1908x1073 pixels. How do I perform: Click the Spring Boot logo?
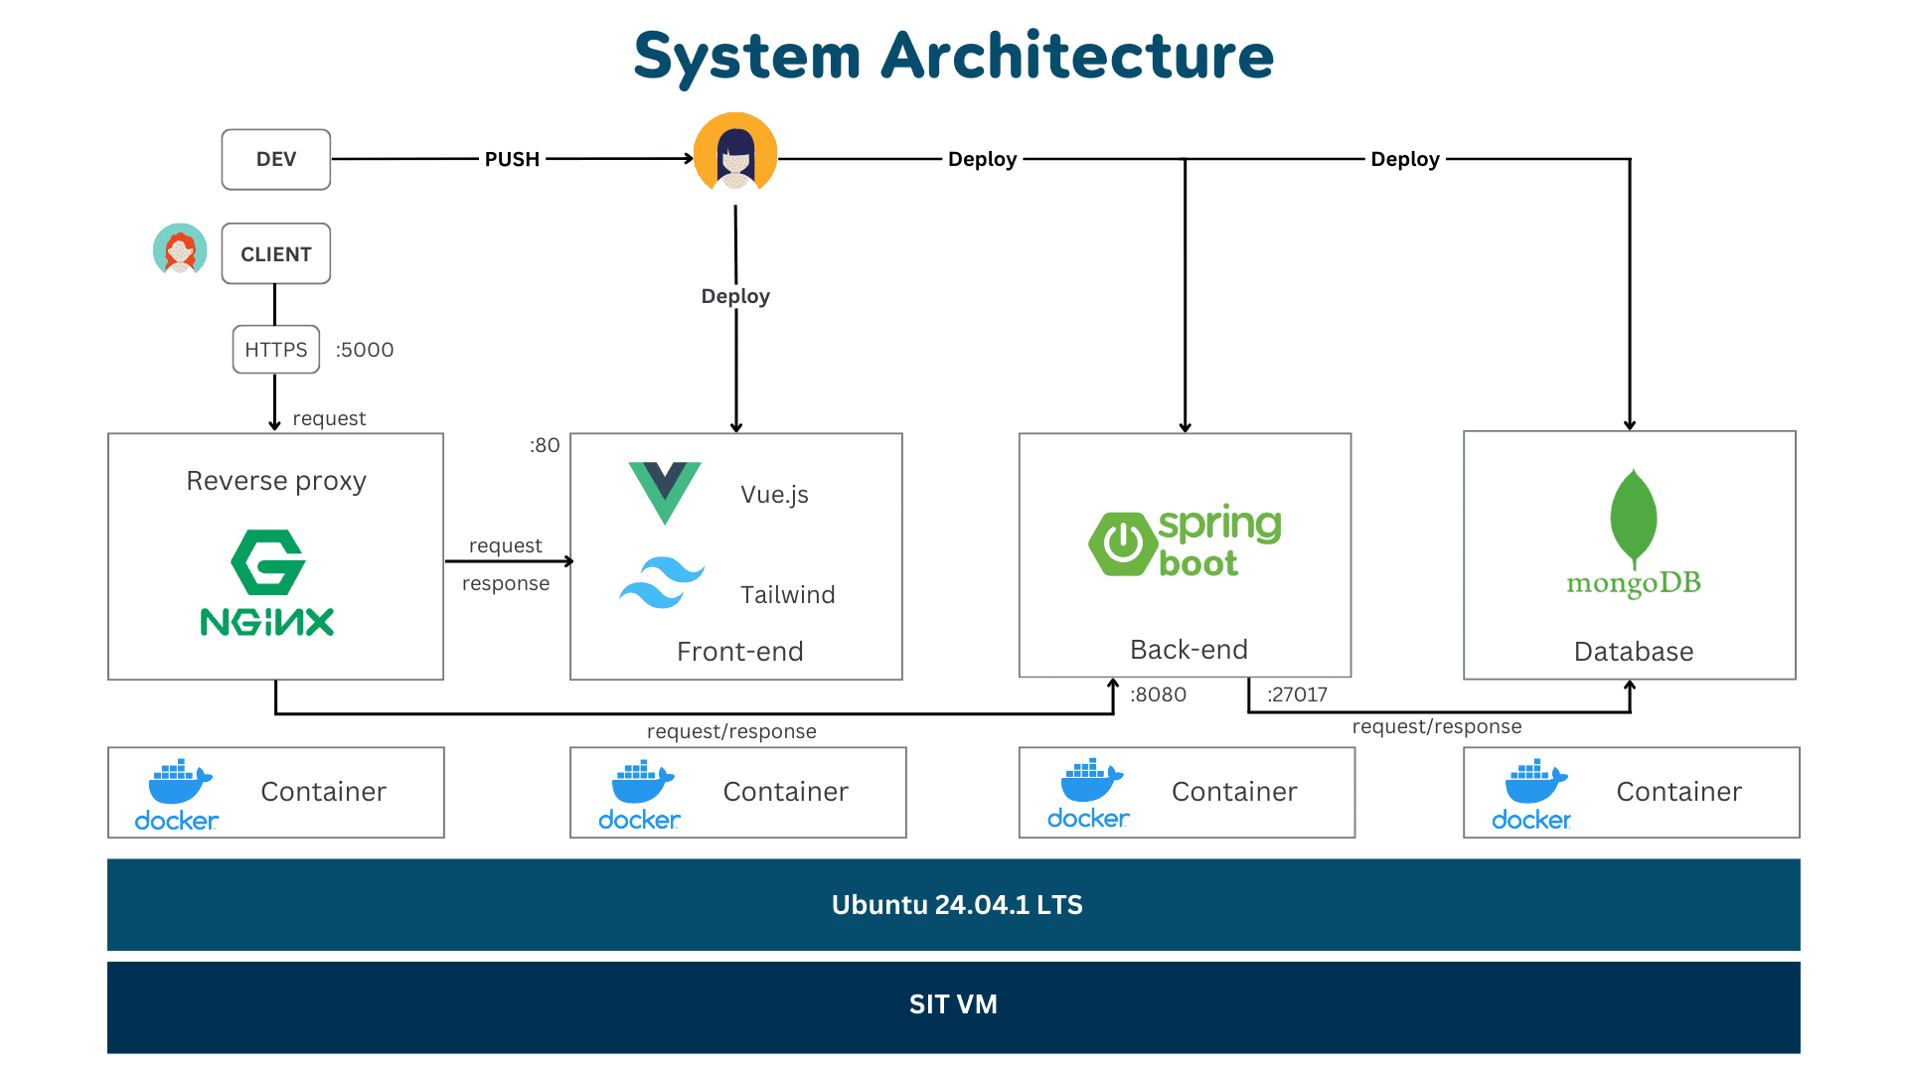(1185, 541)
